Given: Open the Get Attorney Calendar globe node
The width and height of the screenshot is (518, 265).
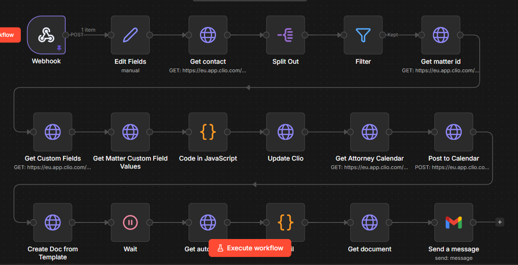Looking at the screenshot, I should tap(370, 132).
